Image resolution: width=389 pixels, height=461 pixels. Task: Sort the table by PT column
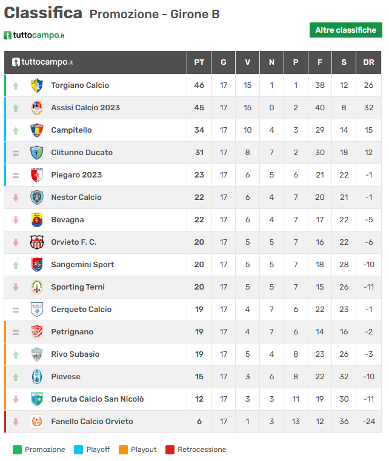pos(199,62)
